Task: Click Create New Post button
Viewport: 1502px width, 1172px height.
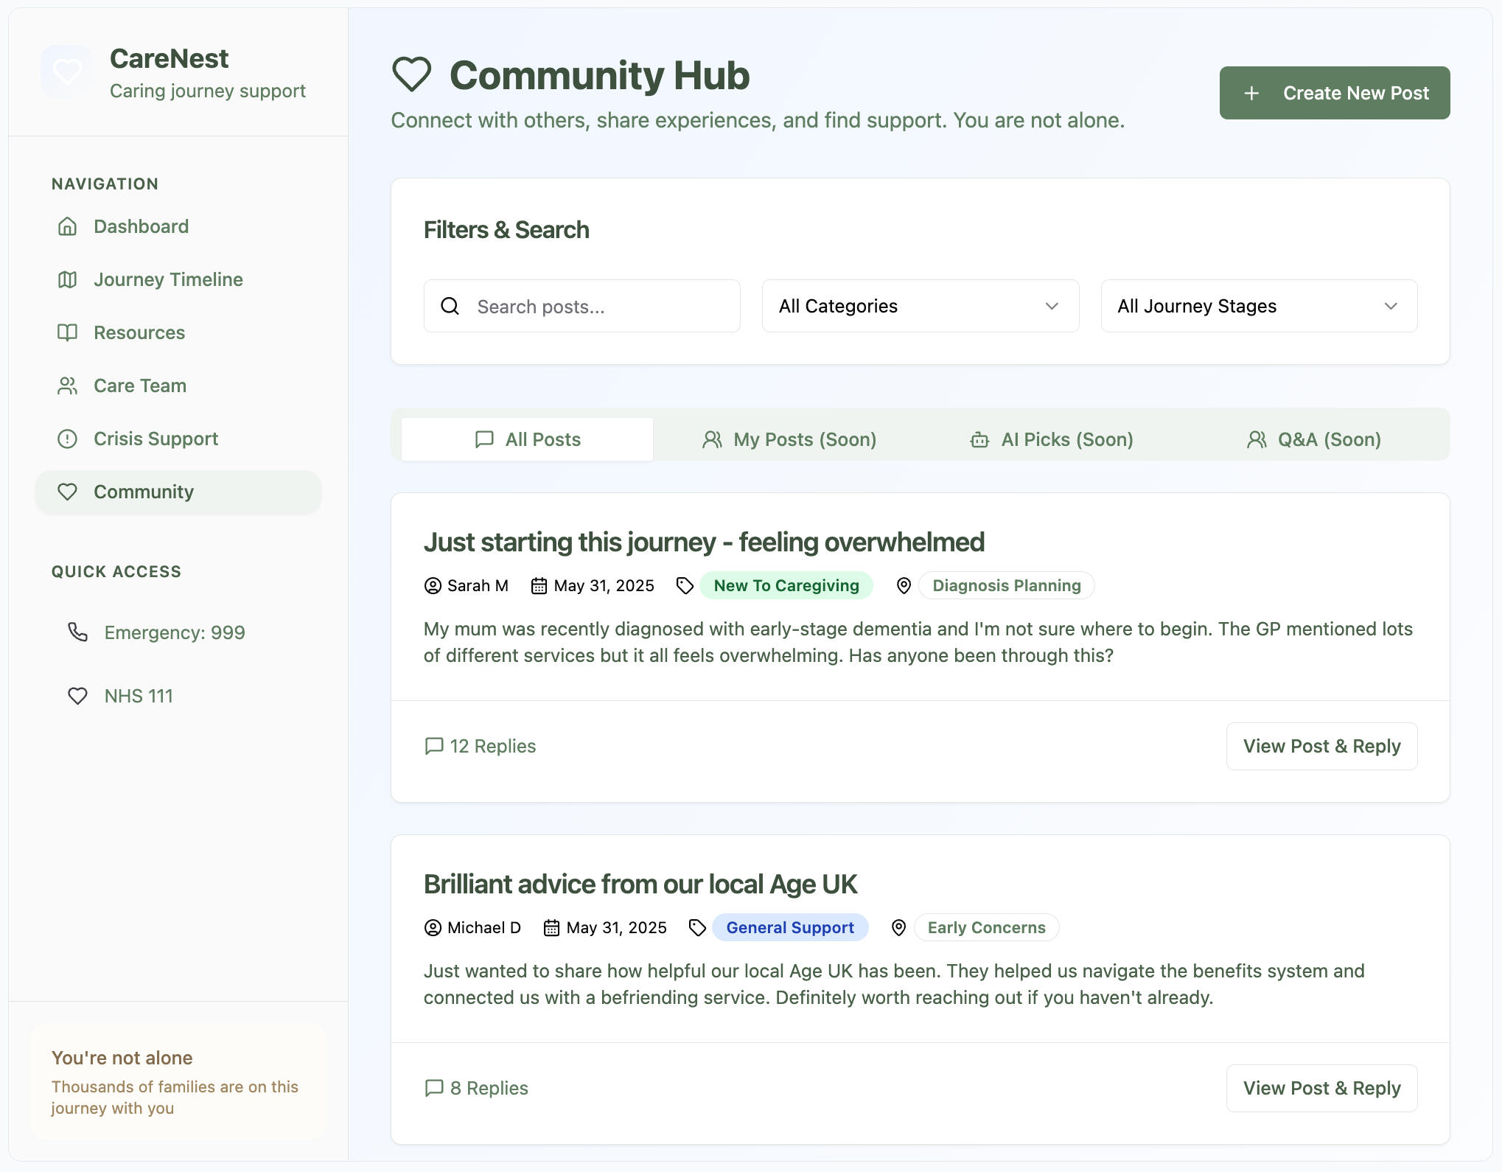Action: [x=1334, y=93]
